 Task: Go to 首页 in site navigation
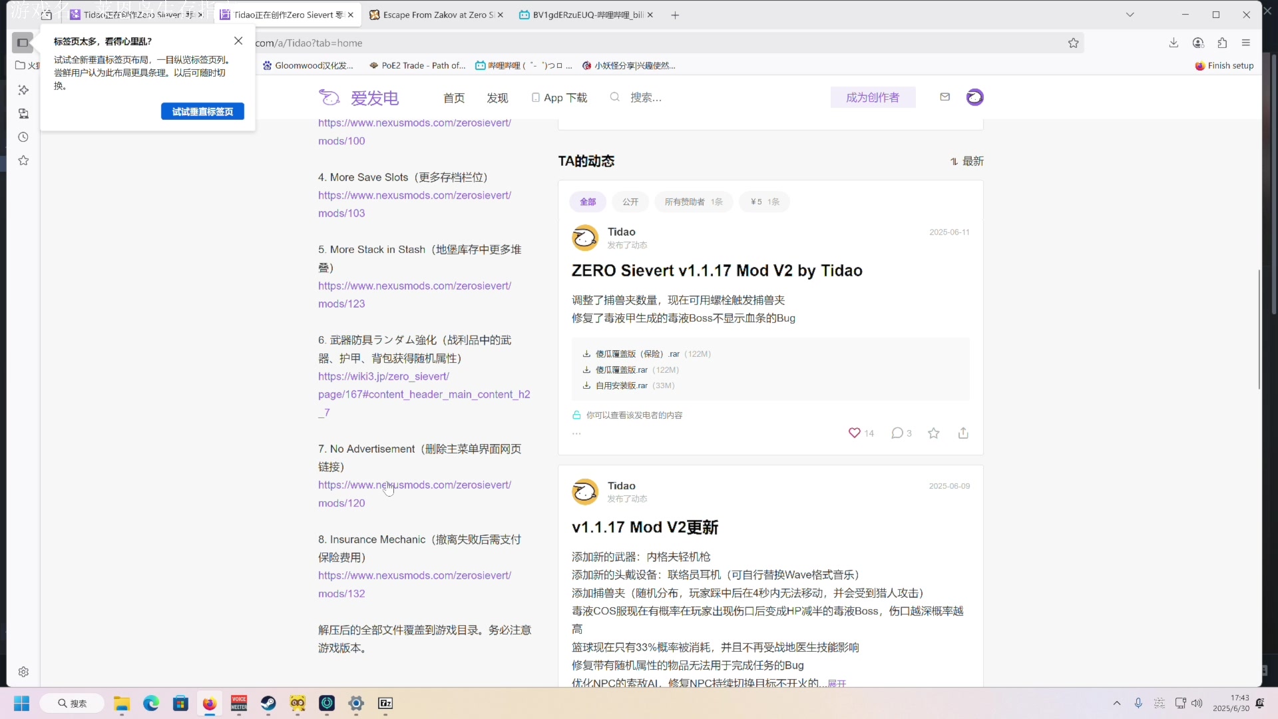(454, 98)
